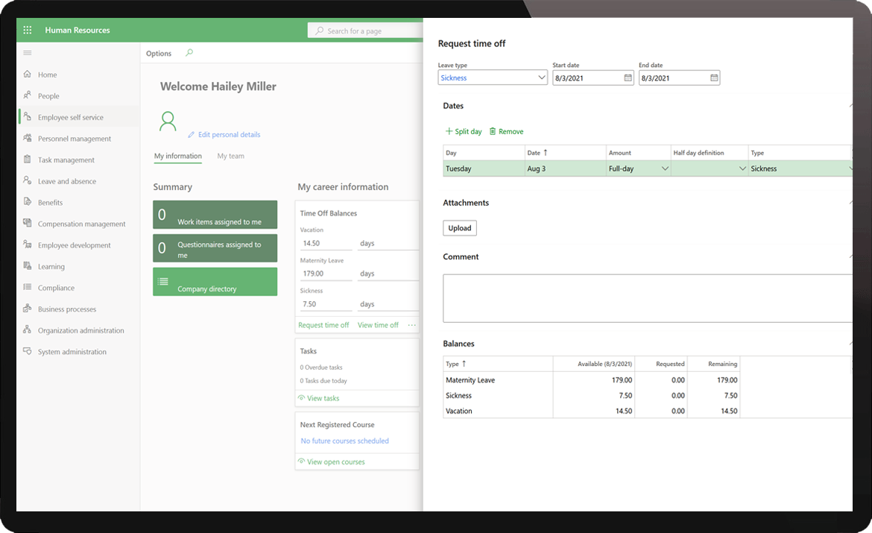The image size is (872, 533).
Task: Click the Upload button
Action: [460, 228]
